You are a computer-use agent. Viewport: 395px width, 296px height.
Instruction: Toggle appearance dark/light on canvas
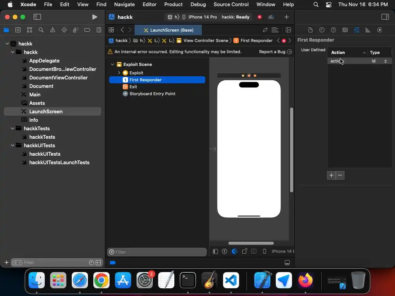point(234,251)
